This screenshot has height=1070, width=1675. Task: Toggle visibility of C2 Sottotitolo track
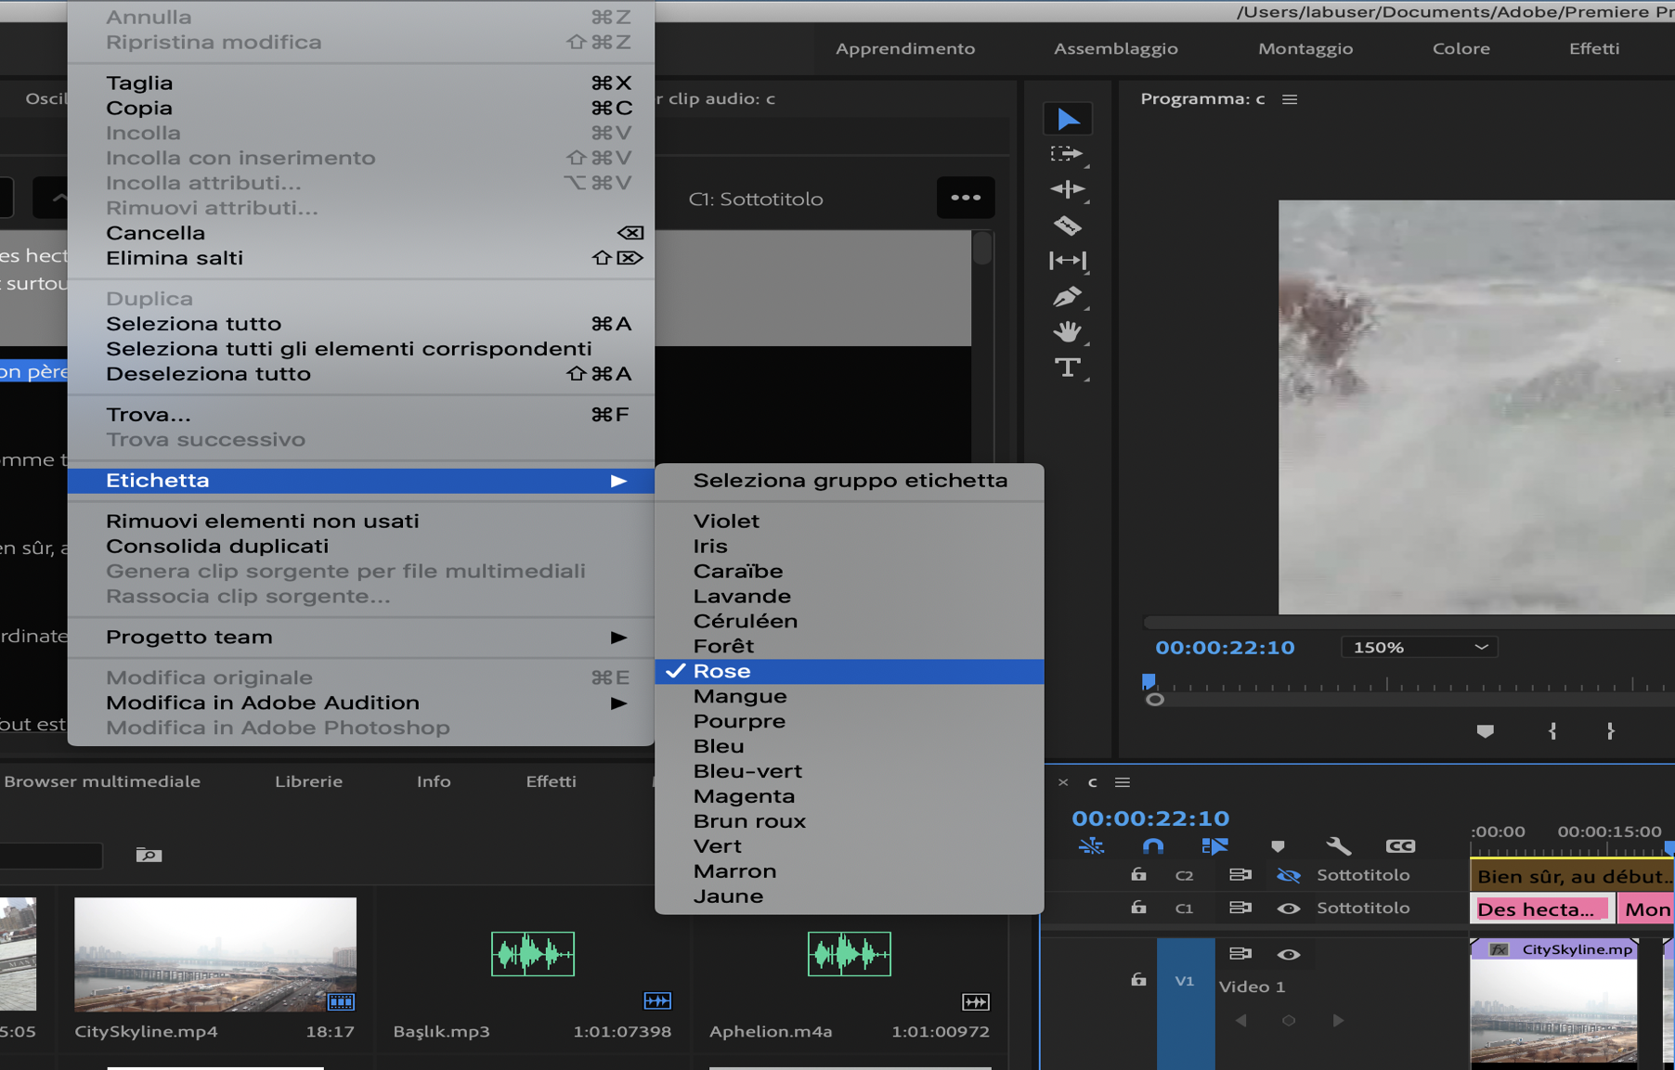click(1288, 875)
